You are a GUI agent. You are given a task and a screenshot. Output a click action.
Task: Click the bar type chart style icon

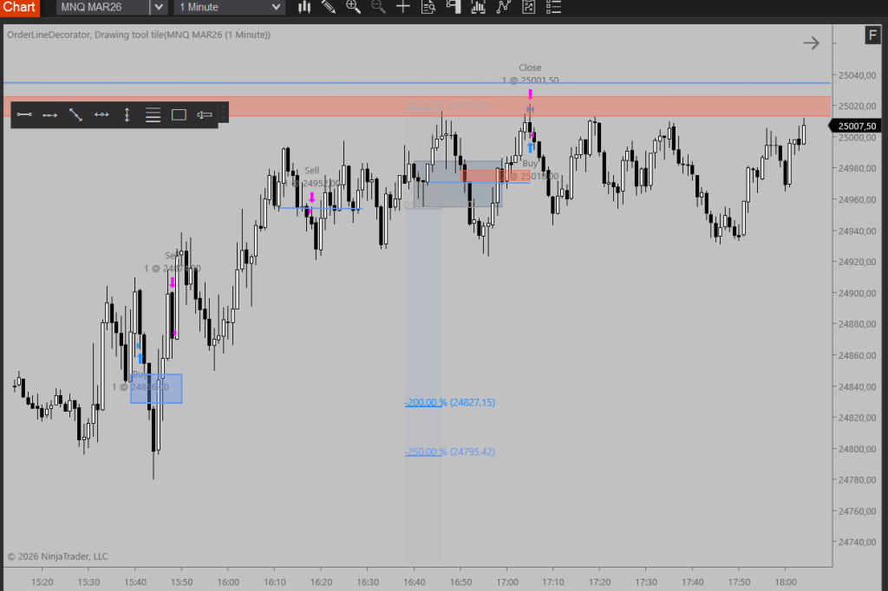click(304, 7)
